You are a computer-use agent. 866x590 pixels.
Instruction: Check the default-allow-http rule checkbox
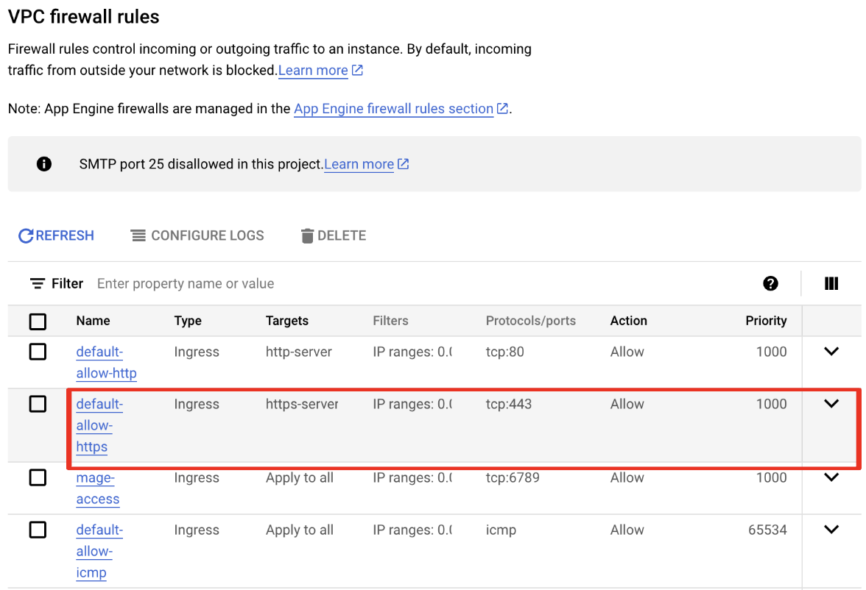click(38, 352)
